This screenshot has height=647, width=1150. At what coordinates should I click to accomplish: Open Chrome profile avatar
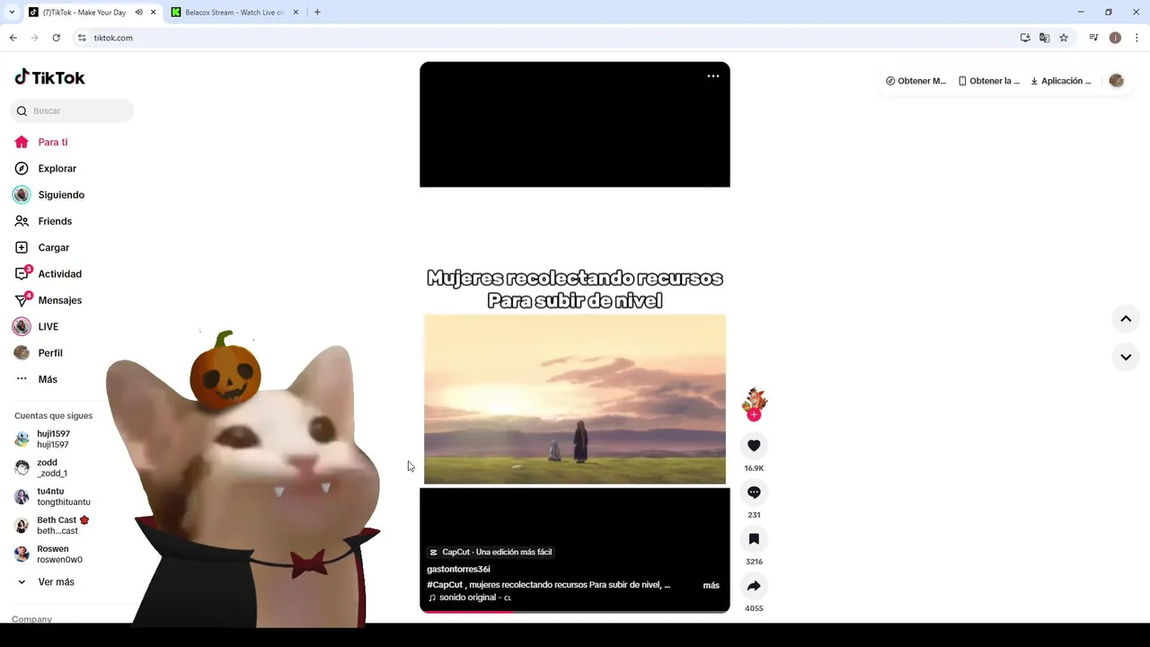click(x=1115, y=38)
